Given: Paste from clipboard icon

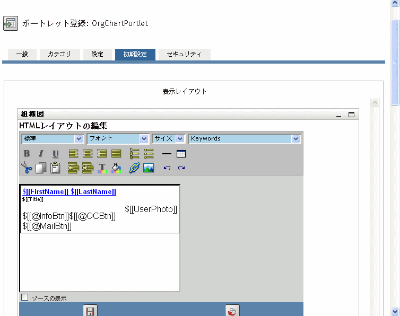Looking at the screenshot, I should pyautogui.click(x=55, y=168).
